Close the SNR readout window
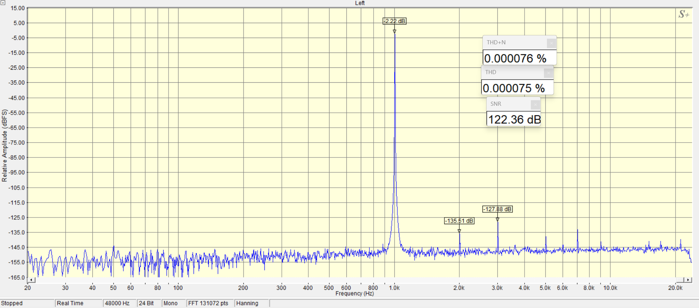Image resolution: width=699 pixels, height=308 pixels. click(535, 105)
